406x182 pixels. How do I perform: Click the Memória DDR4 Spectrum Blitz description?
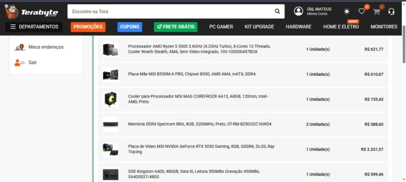(200, 124)
